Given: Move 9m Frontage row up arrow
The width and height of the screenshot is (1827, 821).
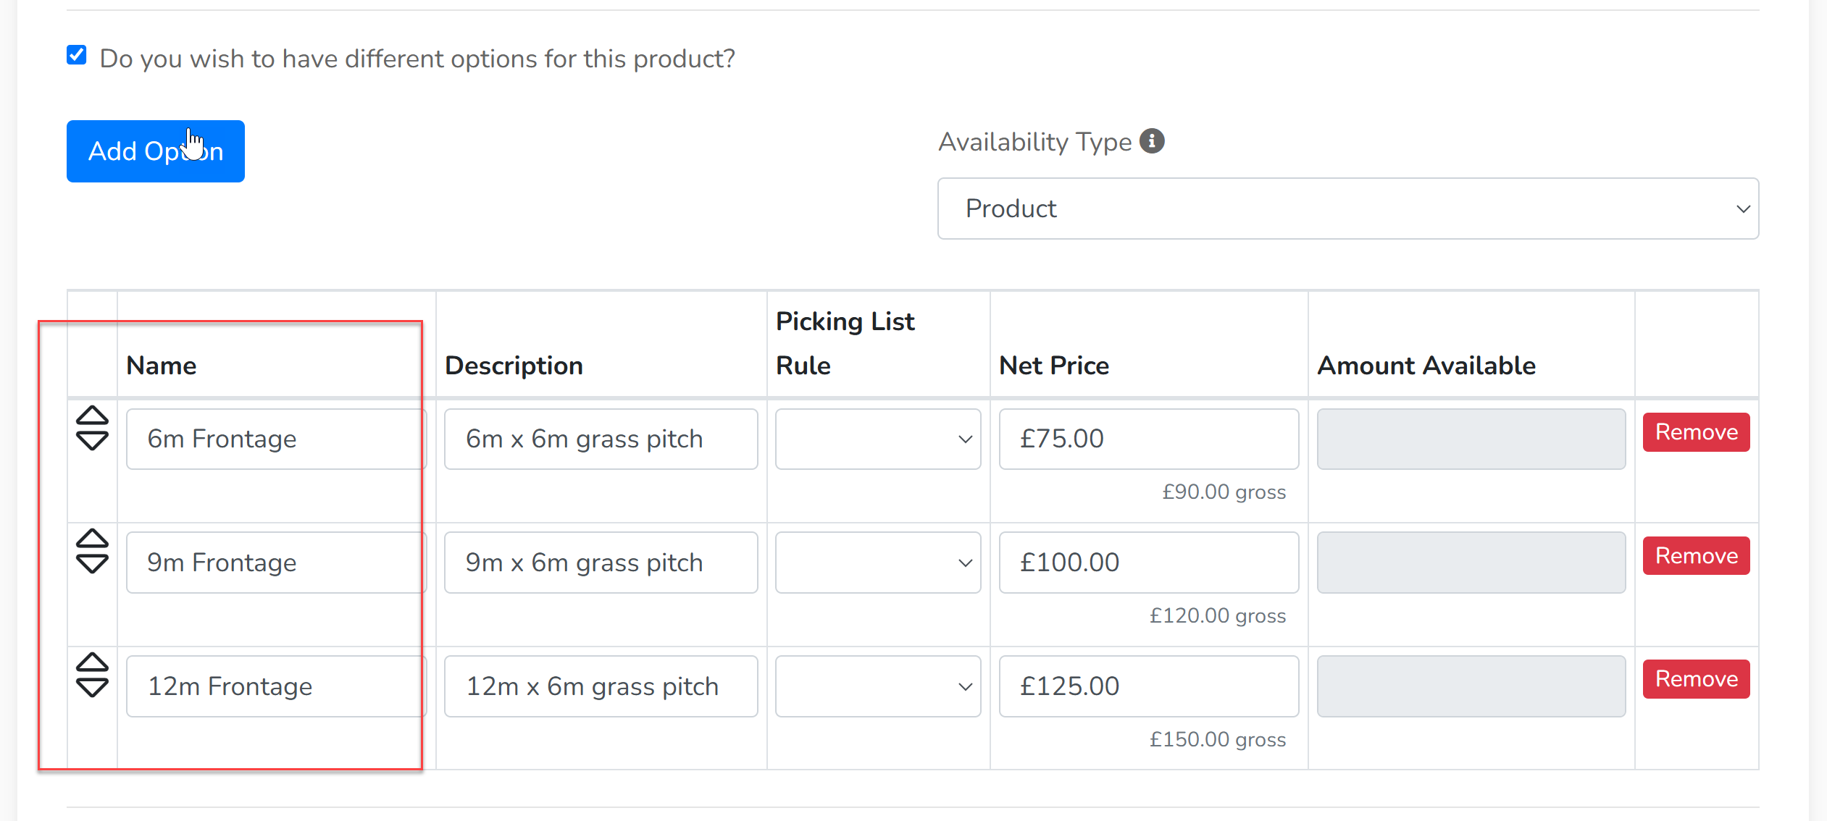Looking at the screenshot, I should 92,539.
